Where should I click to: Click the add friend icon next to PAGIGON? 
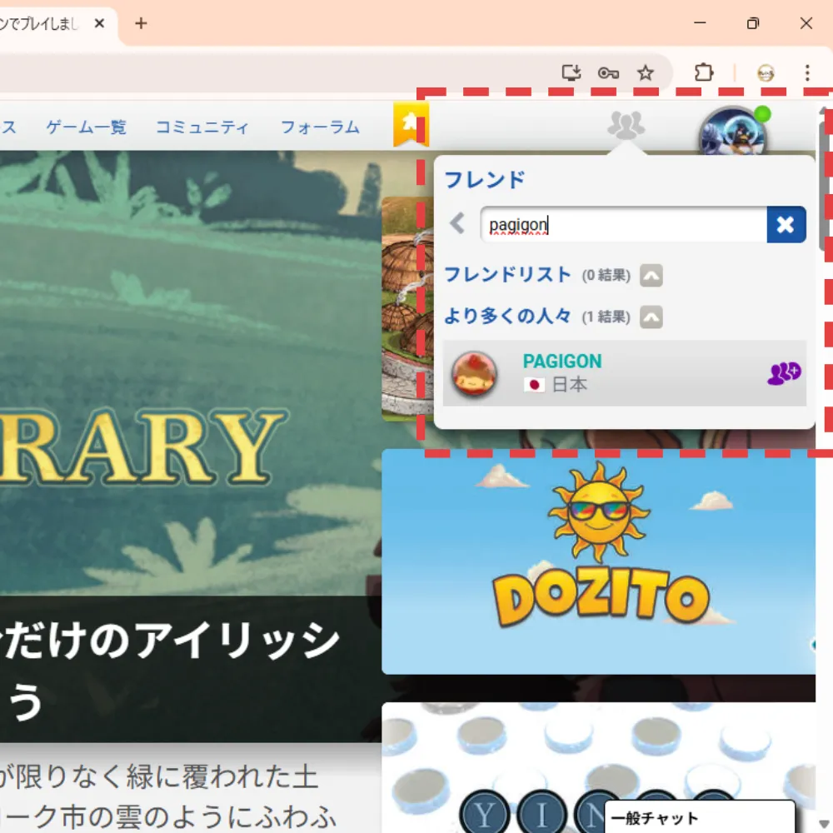click(783, 373)
